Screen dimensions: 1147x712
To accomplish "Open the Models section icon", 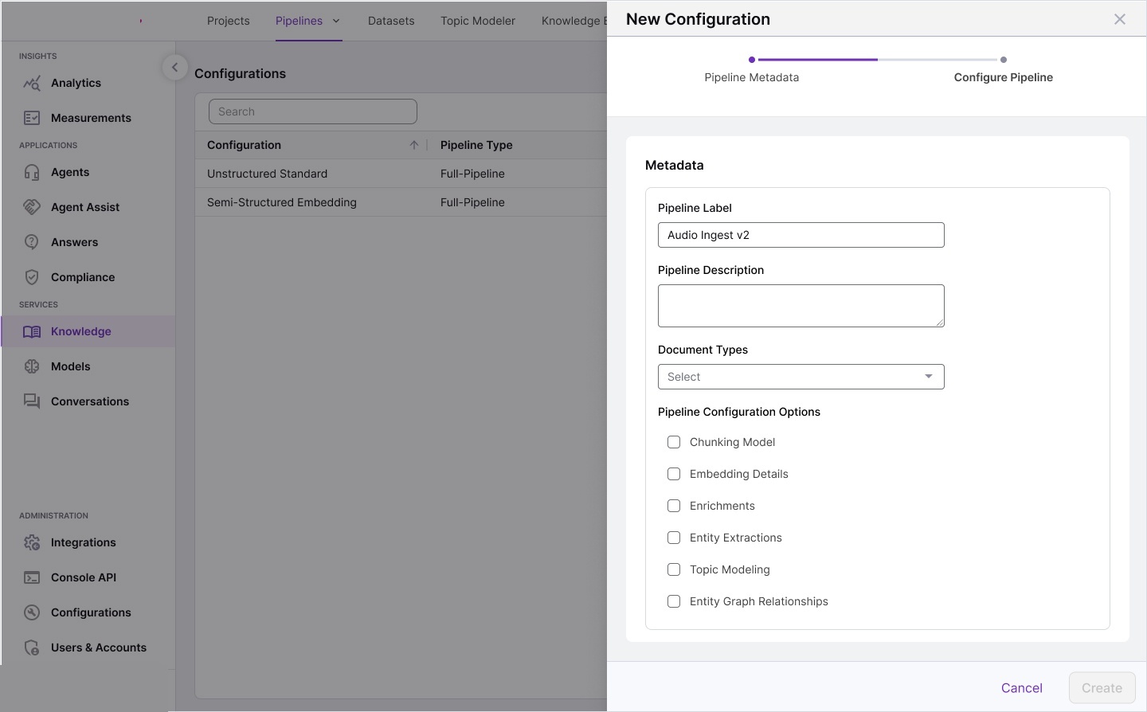I will coord(32,366).
